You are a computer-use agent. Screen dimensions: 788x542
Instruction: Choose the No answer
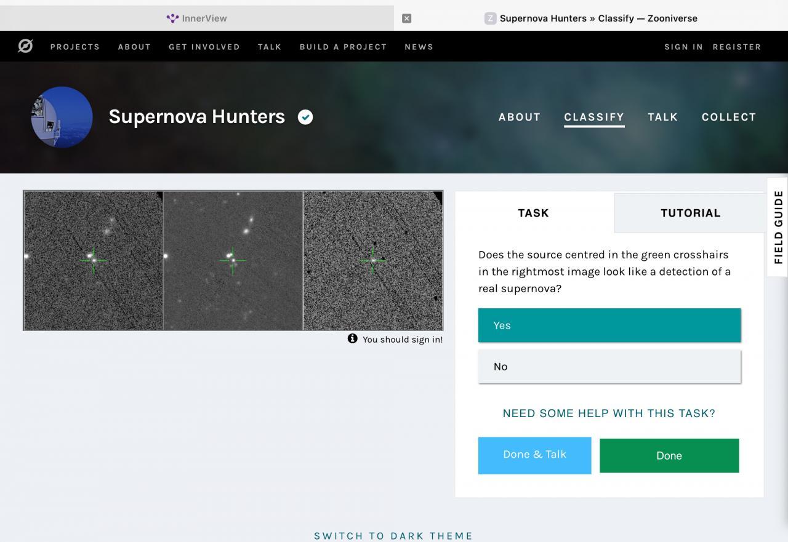coord(609,367)
